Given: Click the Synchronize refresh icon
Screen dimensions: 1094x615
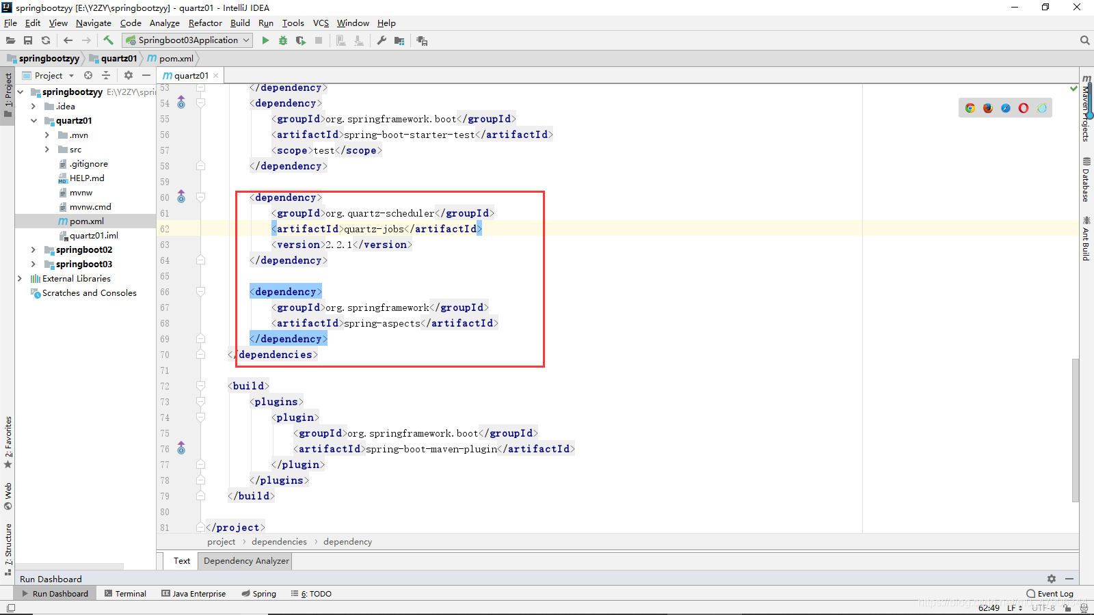Looking at the screenshot, I should 46,40.
